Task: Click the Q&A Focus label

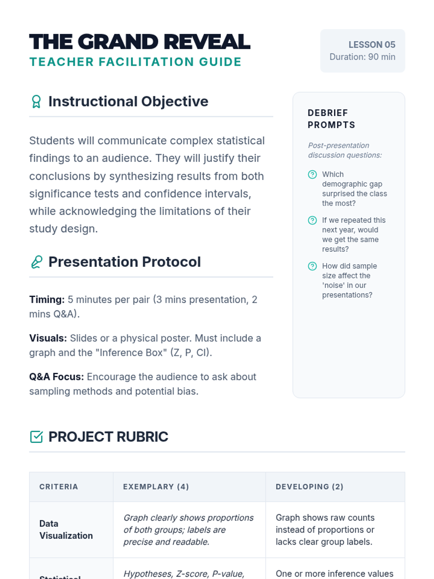Action: coord(56,377)
